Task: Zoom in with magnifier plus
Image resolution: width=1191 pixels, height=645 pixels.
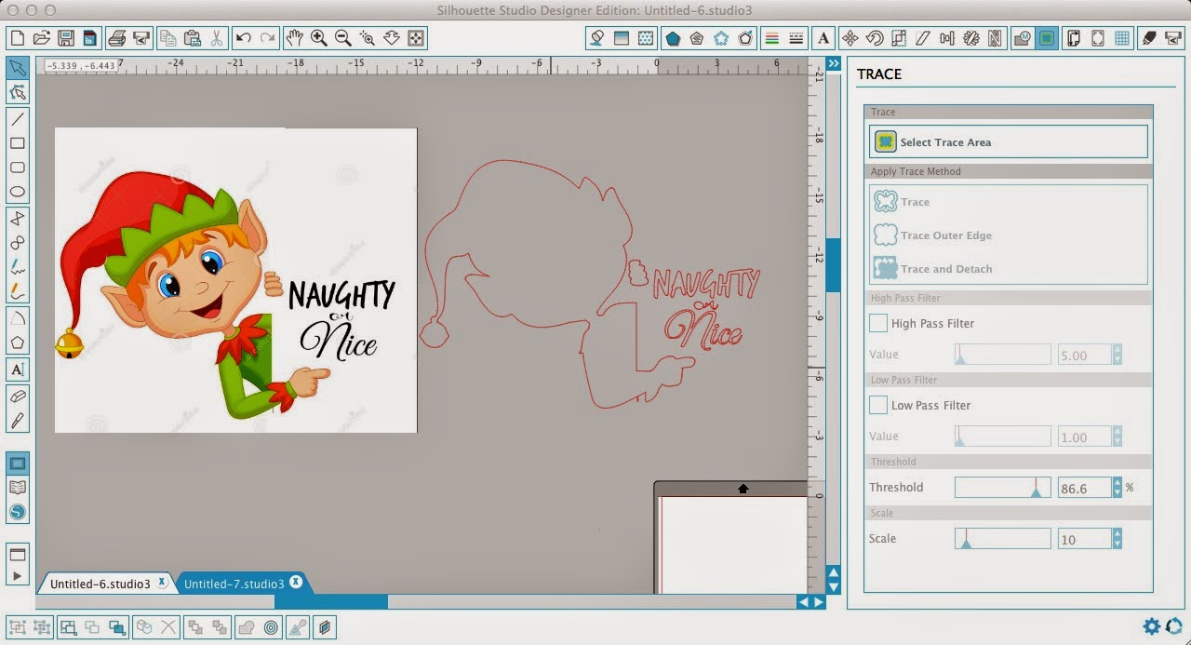Action: coord(319,38)
